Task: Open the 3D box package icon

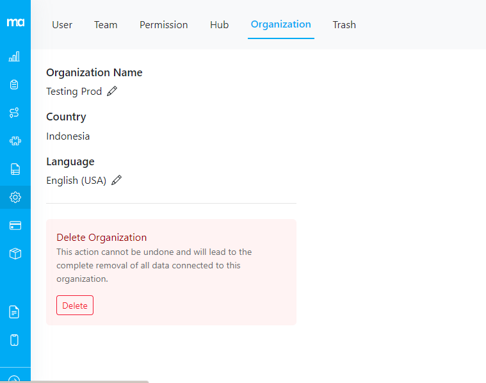Action: [15, 254]
